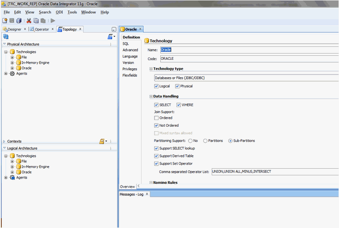This screenshot has height=228, width=339.
Task: Open the Topology connect menu icon
Action: point(111,37)
